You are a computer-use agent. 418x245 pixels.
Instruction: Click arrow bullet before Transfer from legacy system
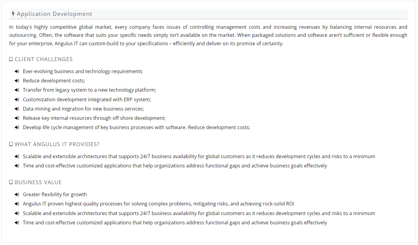17,90
